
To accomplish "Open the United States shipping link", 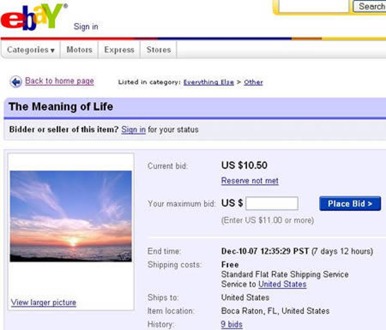I will [282, 284].
